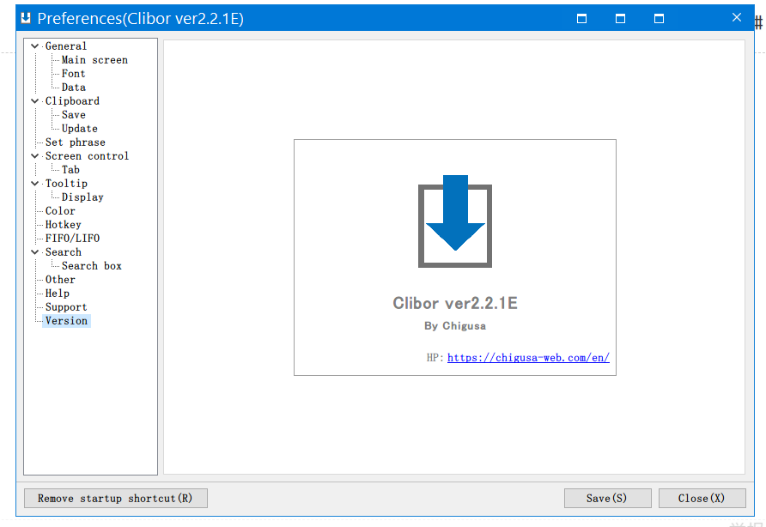
Task: Open the Main screen settings page
Action: (x=94, y=60)
